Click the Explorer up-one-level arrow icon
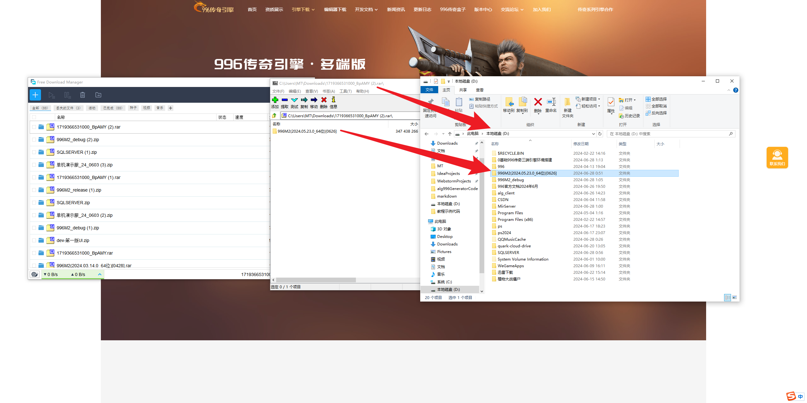This screenshot has width=807, height=403. click(x=450, y=134)
